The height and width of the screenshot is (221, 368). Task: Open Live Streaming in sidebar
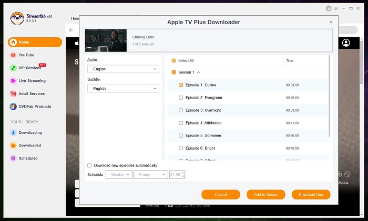28,81
